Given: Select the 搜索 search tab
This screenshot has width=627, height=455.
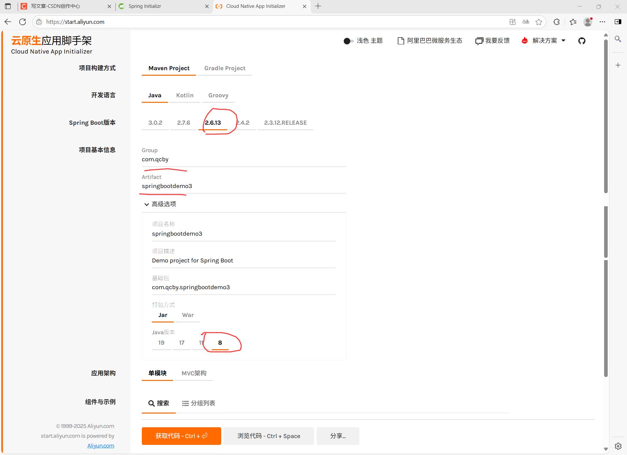Looking at the screenshot, I should click(159, 403).
